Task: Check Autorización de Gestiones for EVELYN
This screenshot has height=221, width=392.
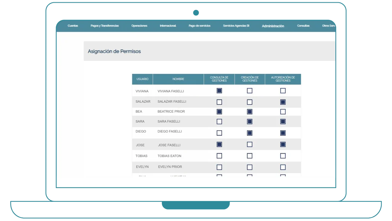Action: [283, 167]
